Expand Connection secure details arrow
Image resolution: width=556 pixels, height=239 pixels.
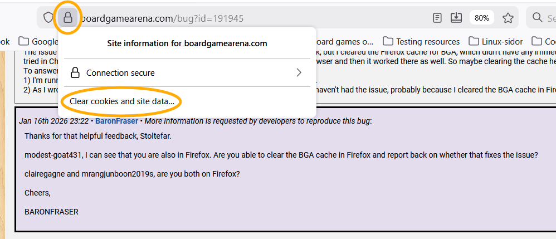click(299, 72)
